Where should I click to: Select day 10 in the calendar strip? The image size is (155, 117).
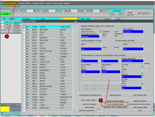tap(35, 11)
